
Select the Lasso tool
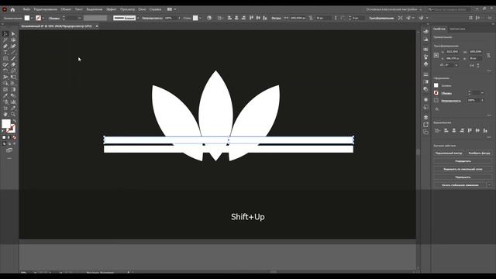coord(13,40)
